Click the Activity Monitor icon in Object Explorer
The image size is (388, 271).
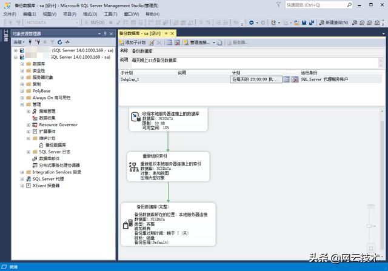click(67, 42)
